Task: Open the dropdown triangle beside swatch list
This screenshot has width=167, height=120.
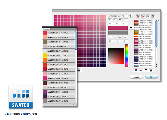Action: [159, 21]
